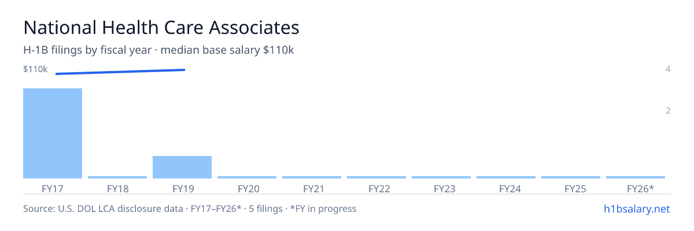Click the DOL LCA source footnote

click(x=190, y=208)
